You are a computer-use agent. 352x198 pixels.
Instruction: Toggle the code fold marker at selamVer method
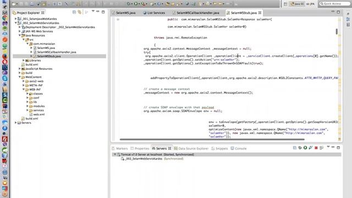[x=118, y=19]
